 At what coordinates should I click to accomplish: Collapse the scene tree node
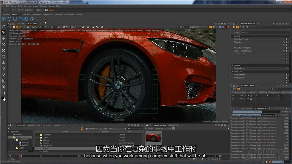coord(11,137)
